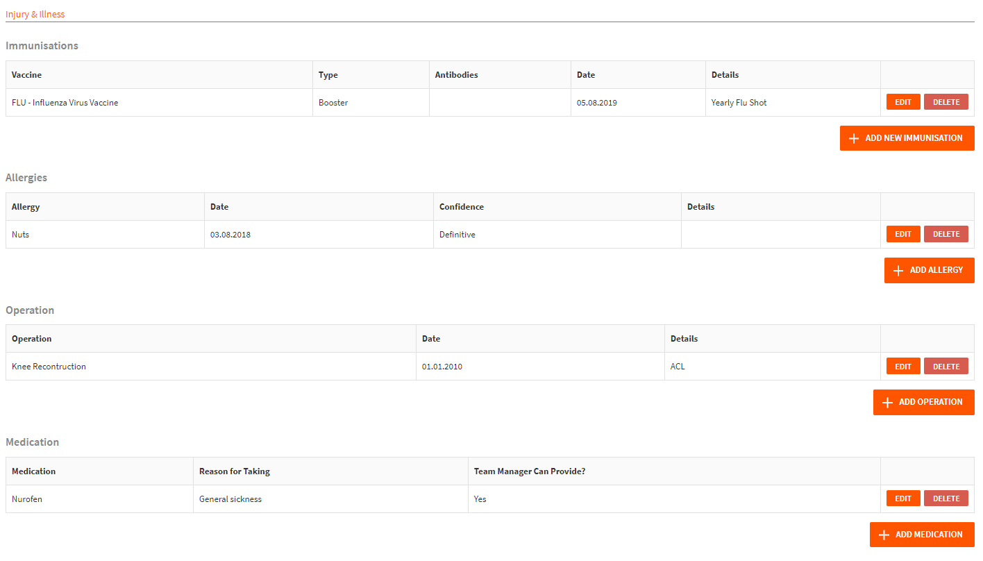Click the 'Immunisations' section heading

point(42,46)
